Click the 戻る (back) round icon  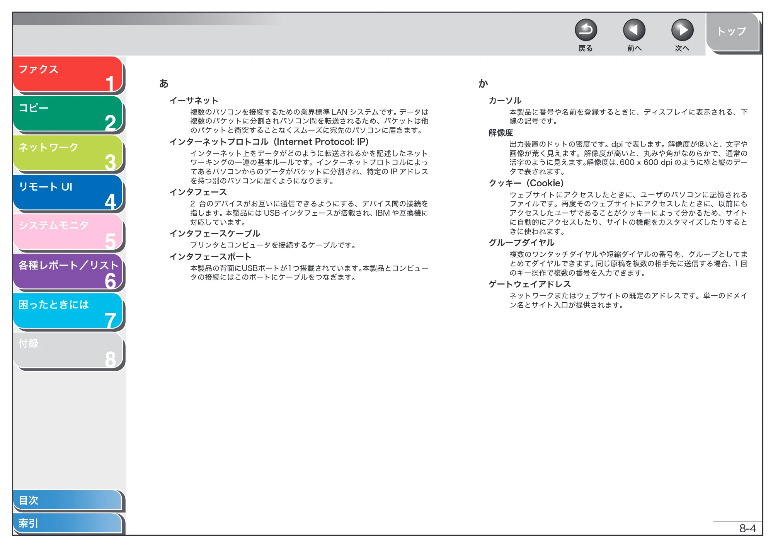(586, 30)
